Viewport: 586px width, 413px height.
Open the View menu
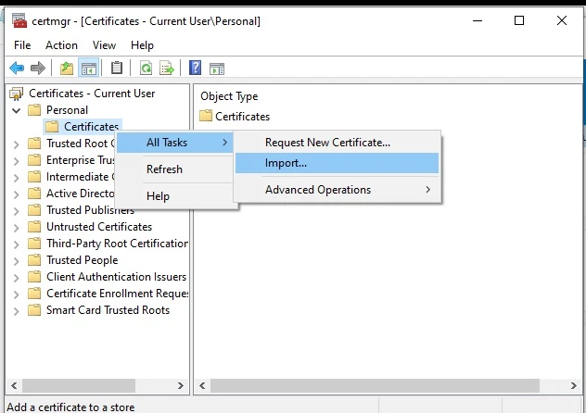[104, 45]
